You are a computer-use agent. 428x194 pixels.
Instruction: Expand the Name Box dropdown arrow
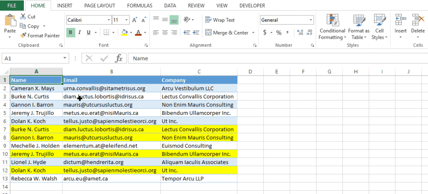click(x=65, y=59)
